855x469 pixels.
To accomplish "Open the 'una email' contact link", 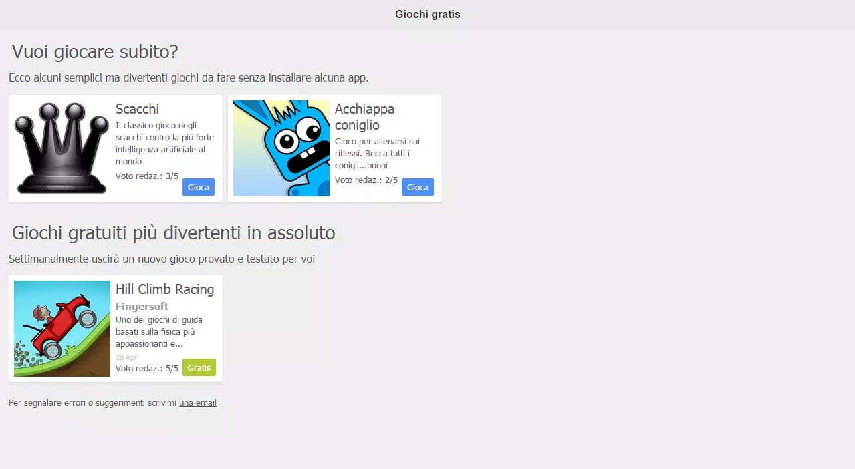I will coord(198,403).
